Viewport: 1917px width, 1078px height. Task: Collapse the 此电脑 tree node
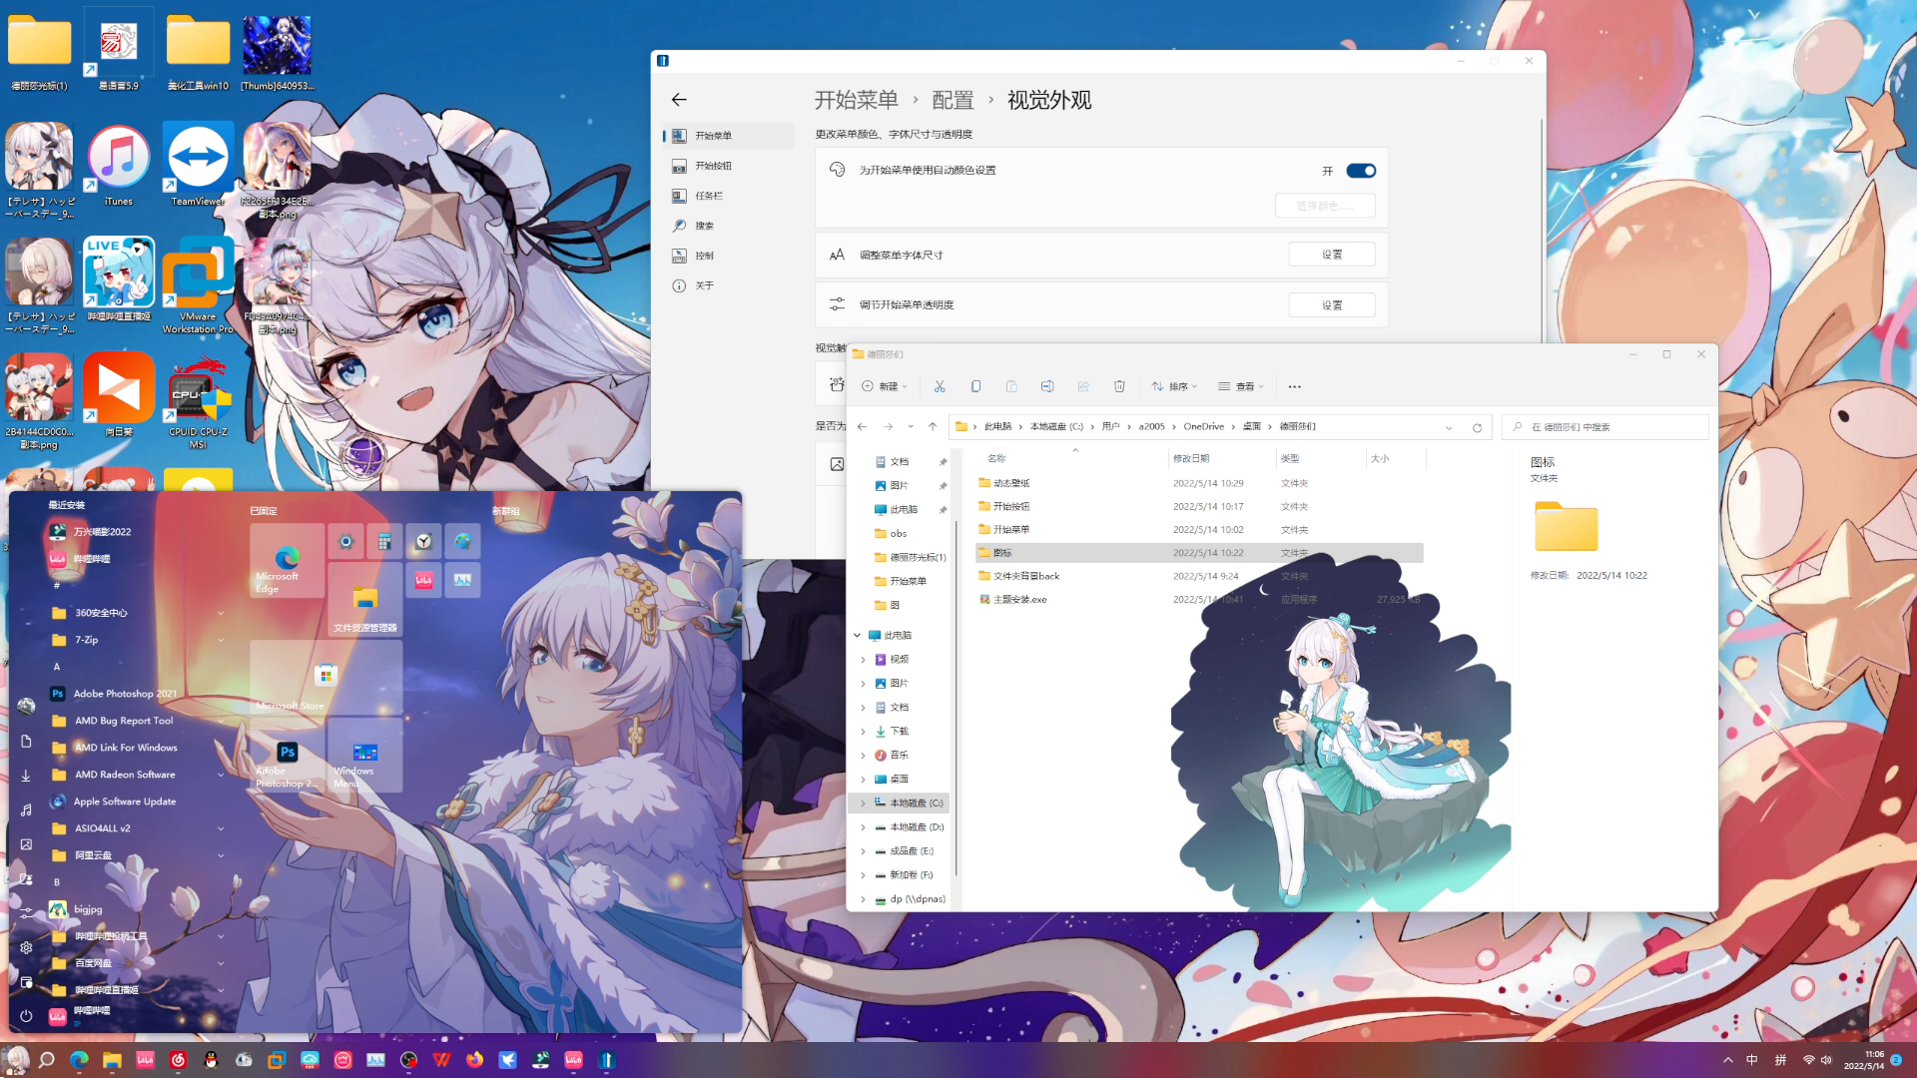857,635
